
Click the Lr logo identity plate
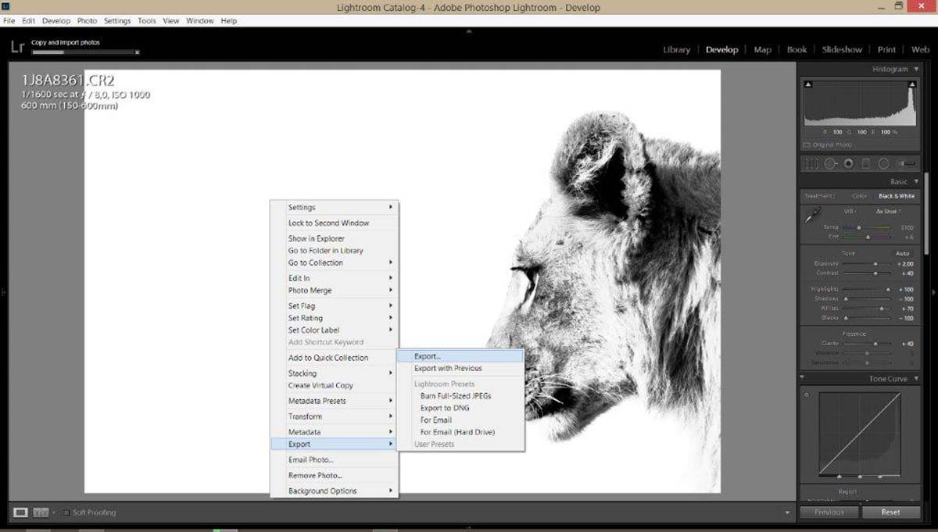tap(17, 47)
